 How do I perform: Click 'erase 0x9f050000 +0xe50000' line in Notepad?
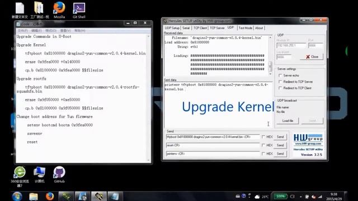click(53, 100)
